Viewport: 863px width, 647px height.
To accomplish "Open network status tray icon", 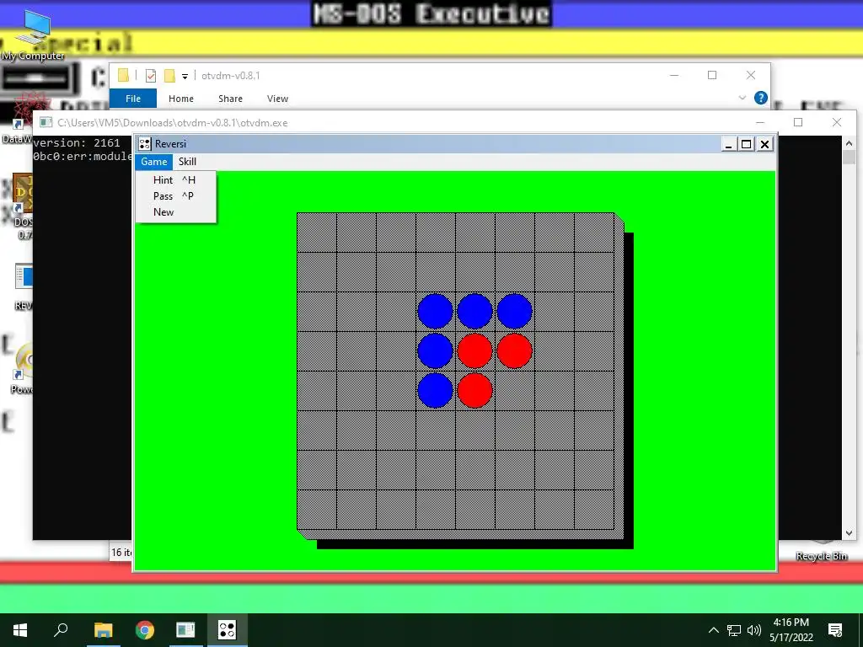I will 734,630.
